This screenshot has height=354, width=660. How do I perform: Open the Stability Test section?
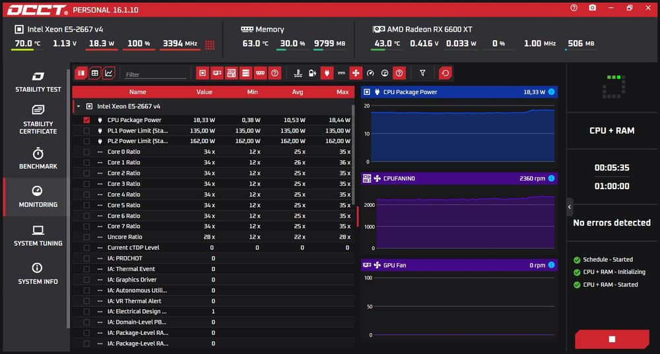coord(38,82)
